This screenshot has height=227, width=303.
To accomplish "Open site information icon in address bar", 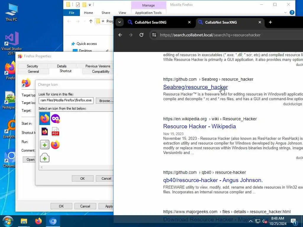I will 154,35.
